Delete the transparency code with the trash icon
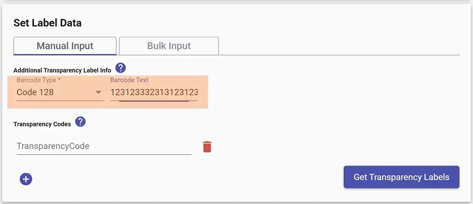473x204 pixels. point(207,147)
